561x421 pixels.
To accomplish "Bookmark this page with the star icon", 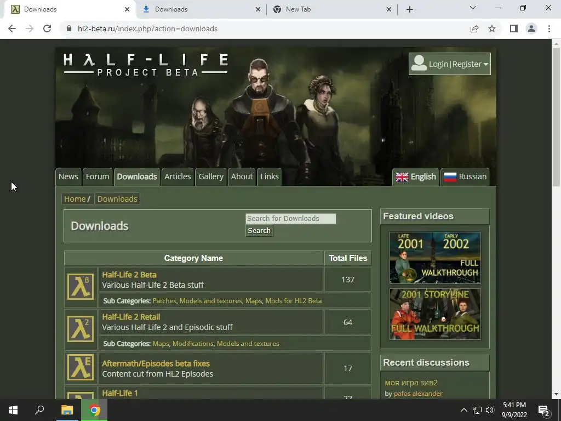I will pyautogui.click(x=492, y=29).
